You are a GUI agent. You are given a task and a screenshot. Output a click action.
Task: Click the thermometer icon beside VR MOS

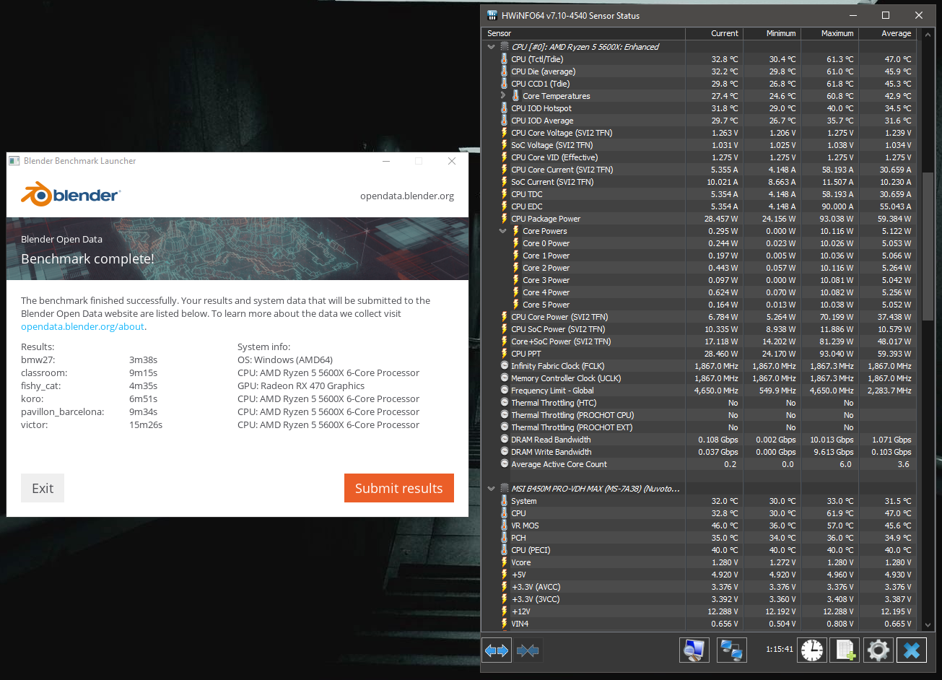click(505, 526)
